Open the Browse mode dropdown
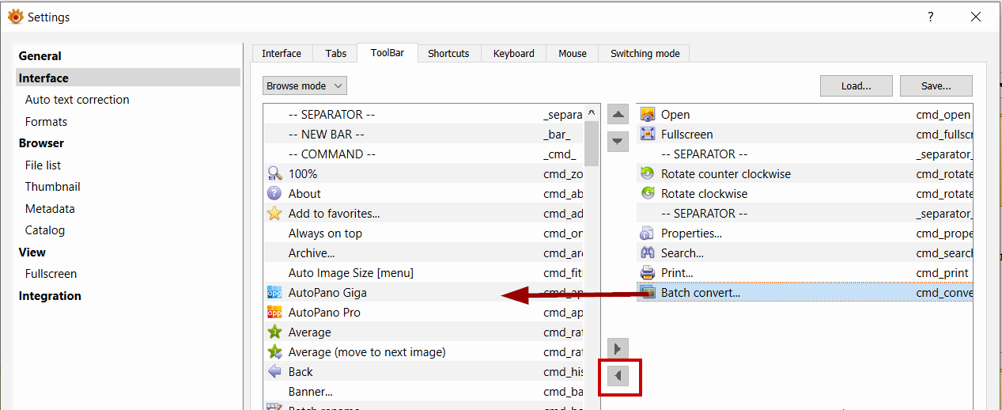The image size is (1002, 410). (x=304, y=85)
